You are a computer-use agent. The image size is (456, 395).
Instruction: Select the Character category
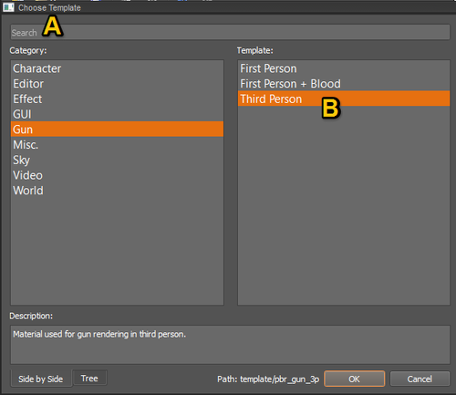[x=117, y=68]
